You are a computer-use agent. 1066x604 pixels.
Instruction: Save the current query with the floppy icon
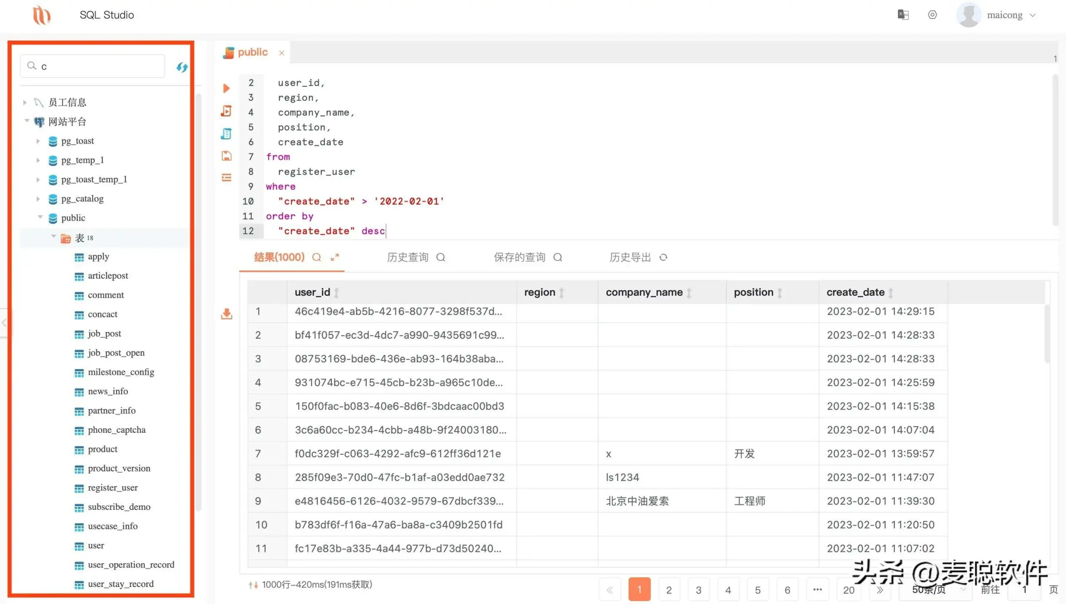coord(226,156)
